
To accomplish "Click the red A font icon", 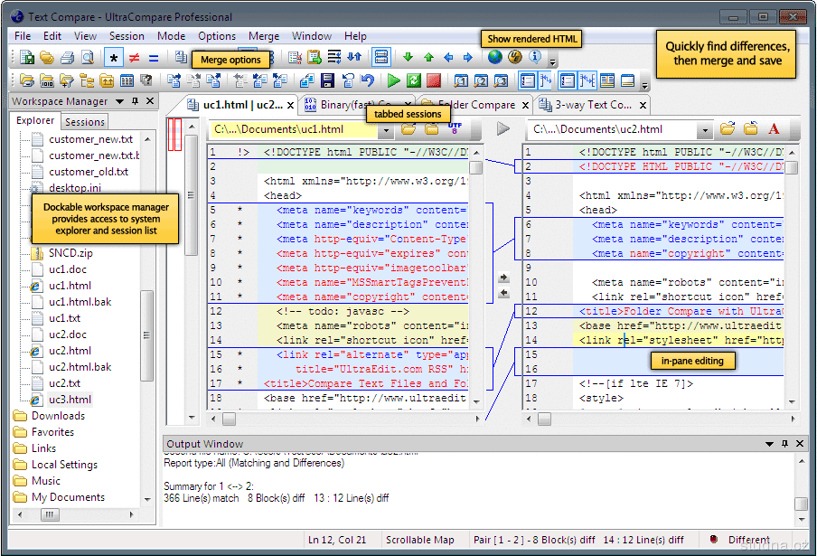I will point(774,129).
